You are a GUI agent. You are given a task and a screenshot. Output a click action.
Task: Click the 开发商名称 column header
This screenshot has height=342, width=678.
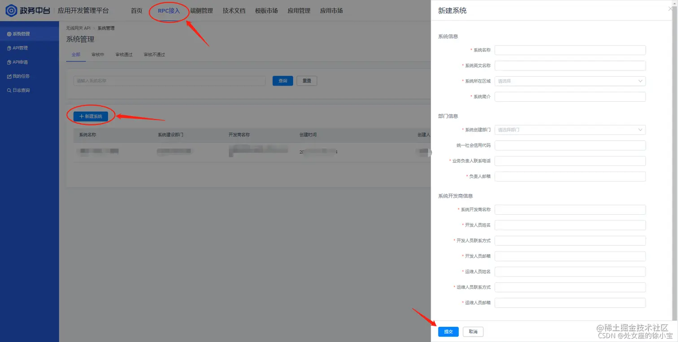pyautogui.click(x=239, y=135)
